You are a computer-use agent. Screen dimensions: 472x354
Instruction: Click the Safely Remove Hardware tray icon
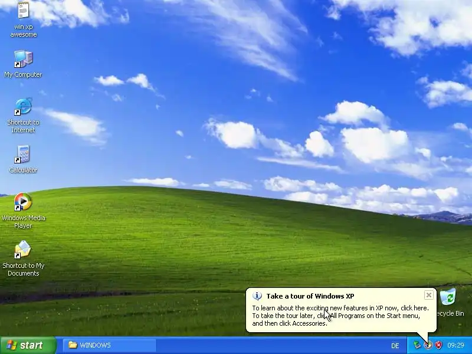tap(417, 345)
